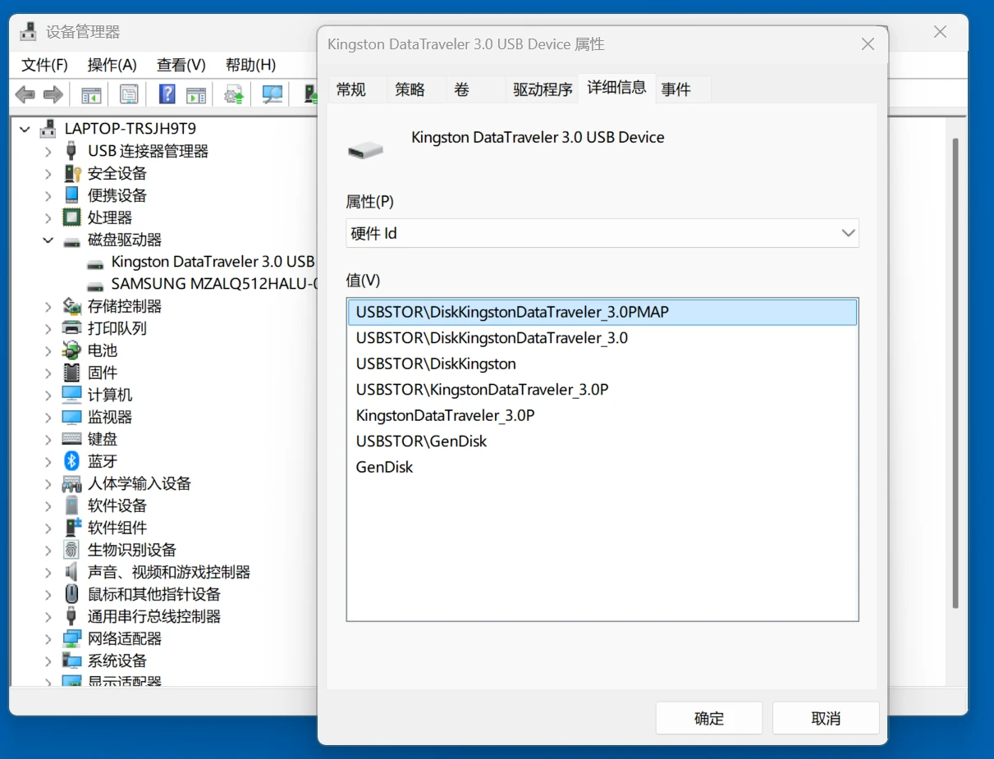The image size is (994, 759).
Task: Click the speaker icon for 声音、视频和游戏控制器
Action: [x=72, y=572]
